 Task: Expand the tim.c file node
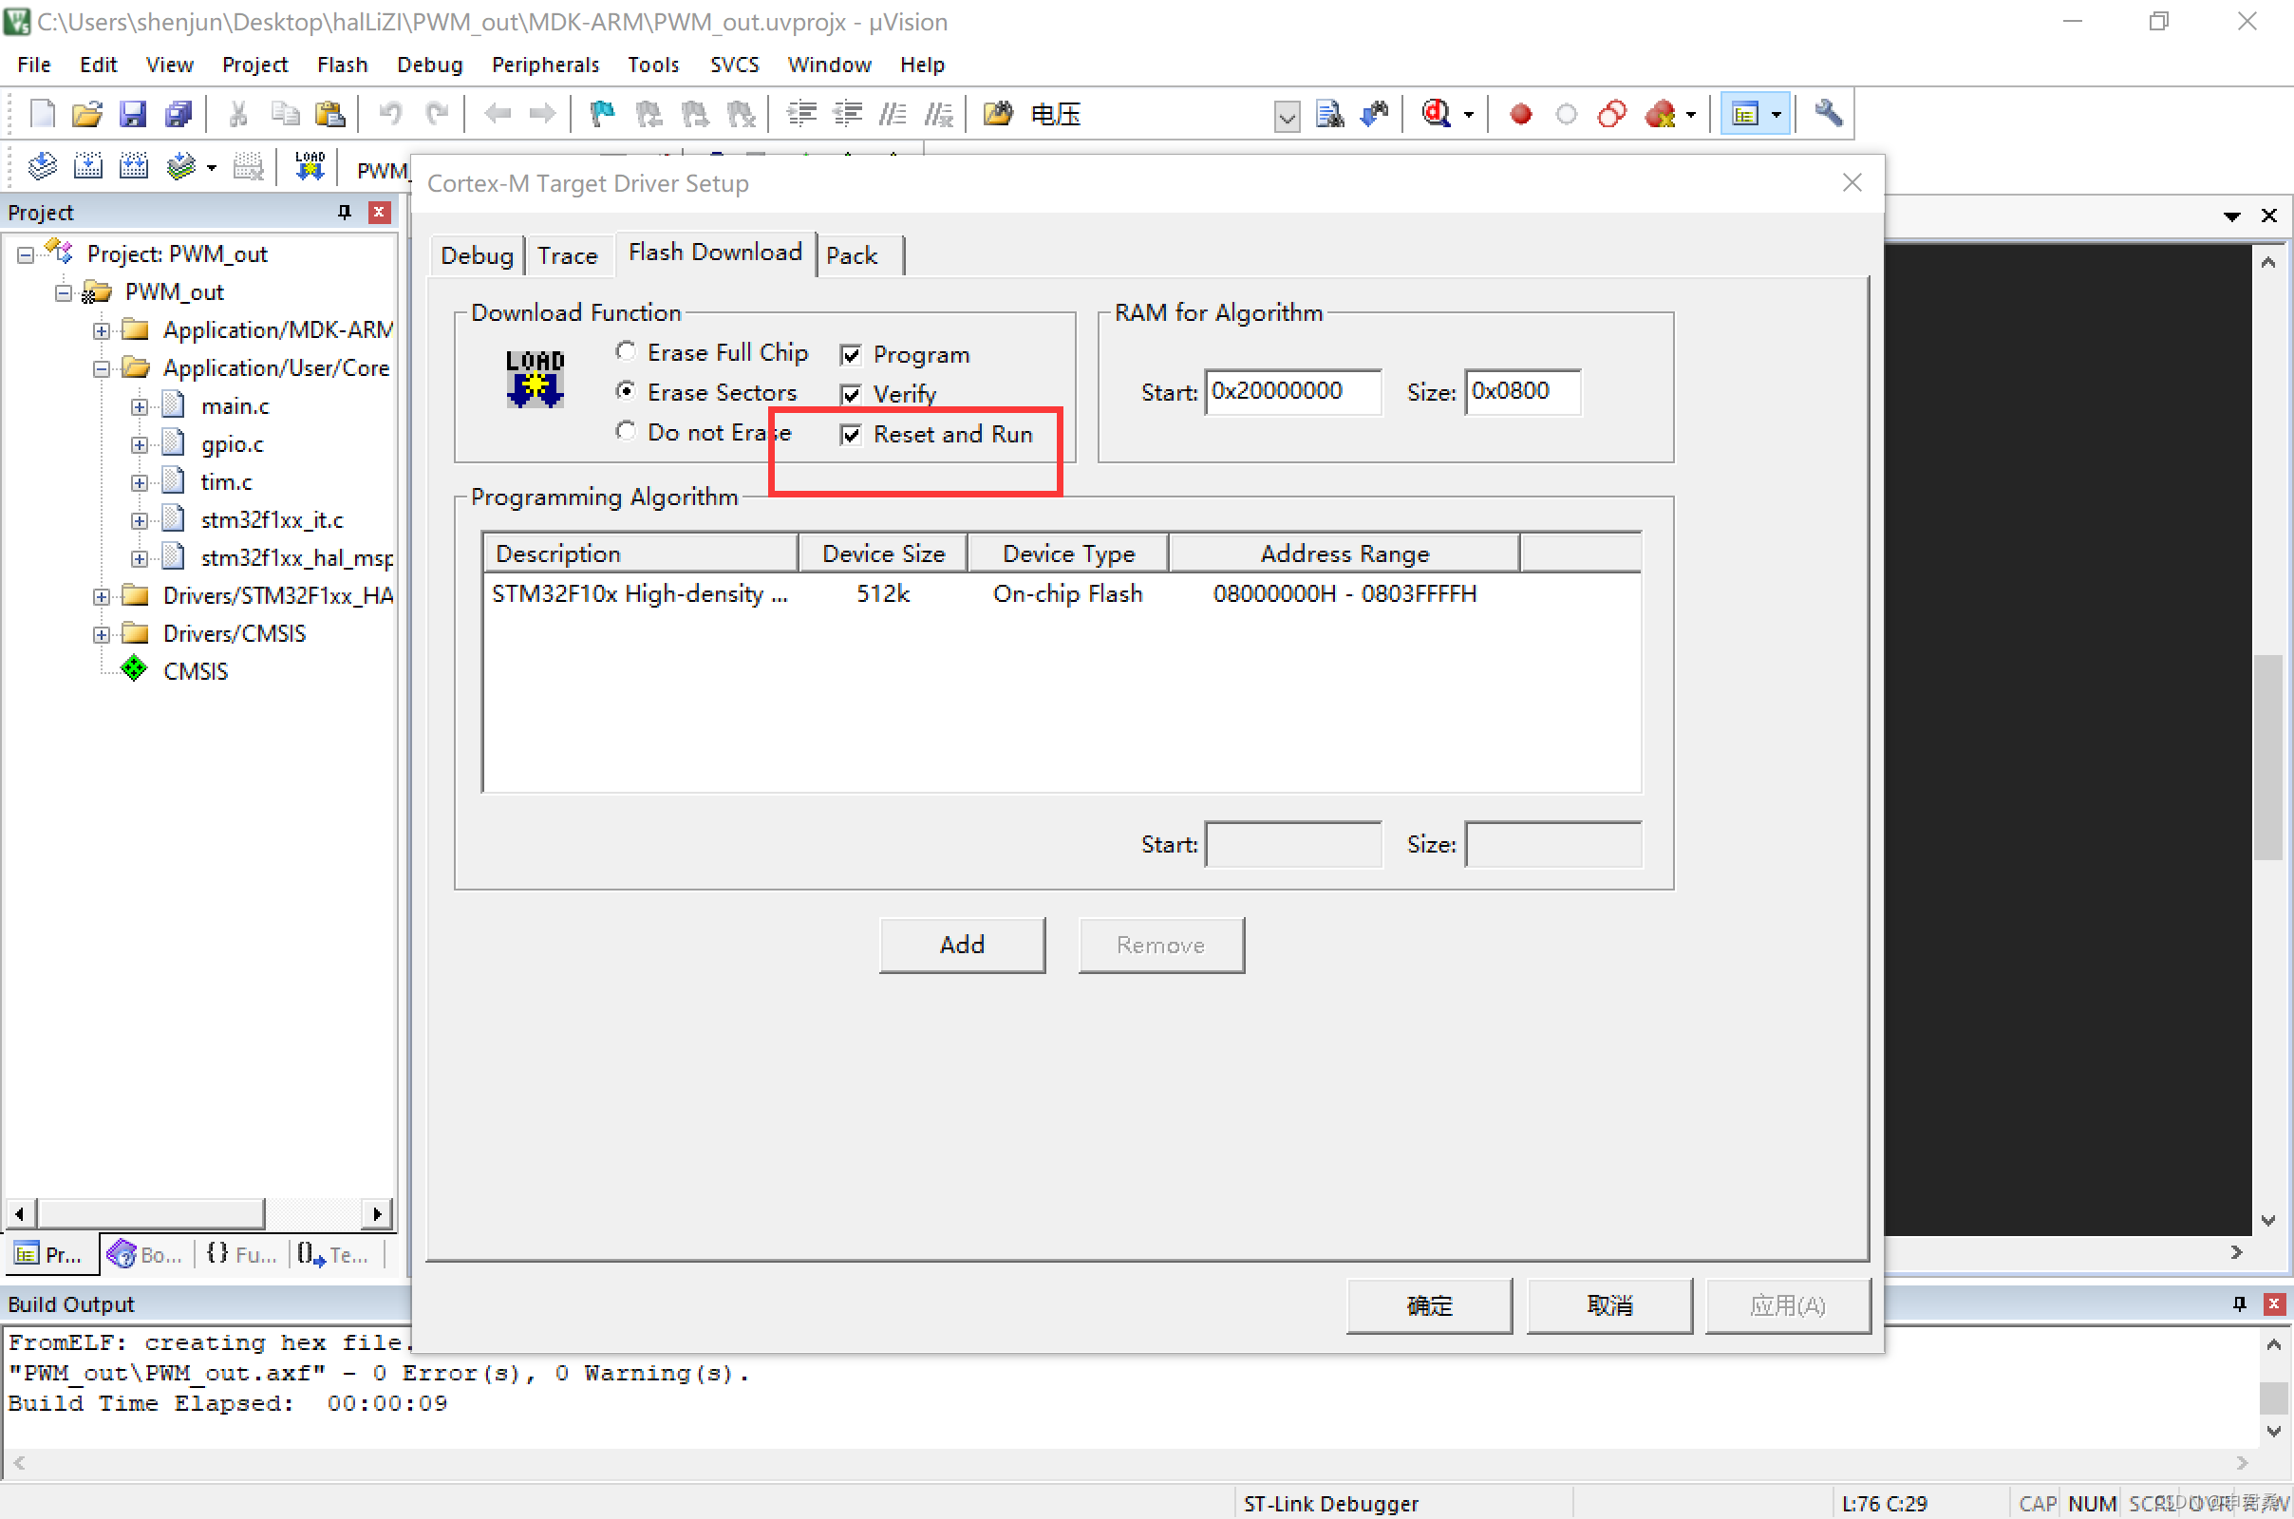click(x=140, y=482)
